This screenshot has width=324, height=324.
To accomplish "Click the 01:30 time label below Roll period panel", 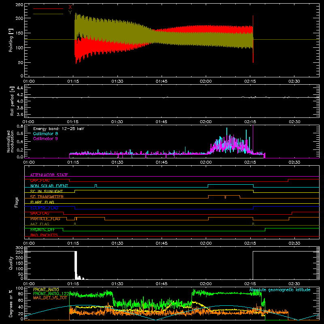I will coord(117,122).
